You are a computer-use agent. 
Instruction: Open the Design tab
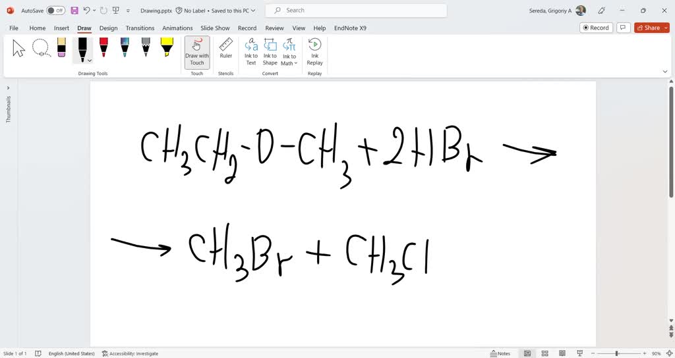coord(108,28)
